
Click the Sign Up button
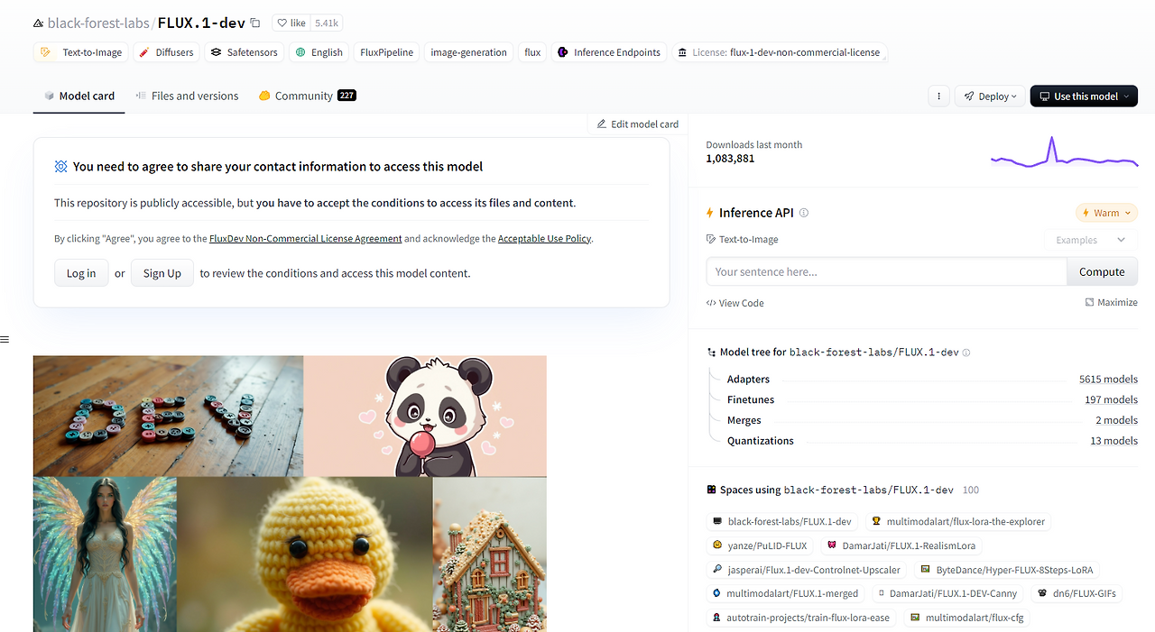tap(162, 273)
